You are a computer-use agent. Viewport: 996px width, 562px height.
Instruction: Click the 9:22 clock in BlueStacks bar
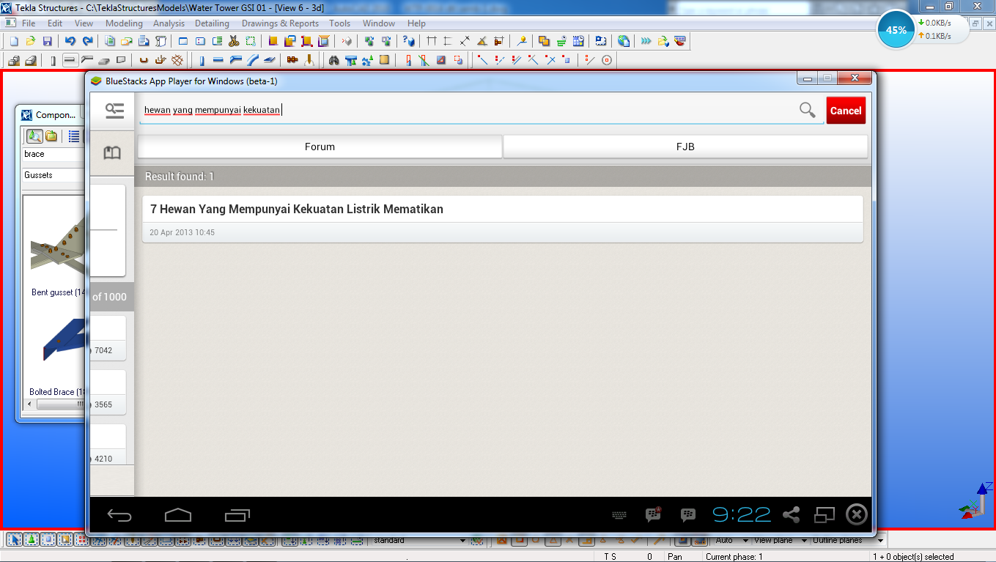(742, 514)
